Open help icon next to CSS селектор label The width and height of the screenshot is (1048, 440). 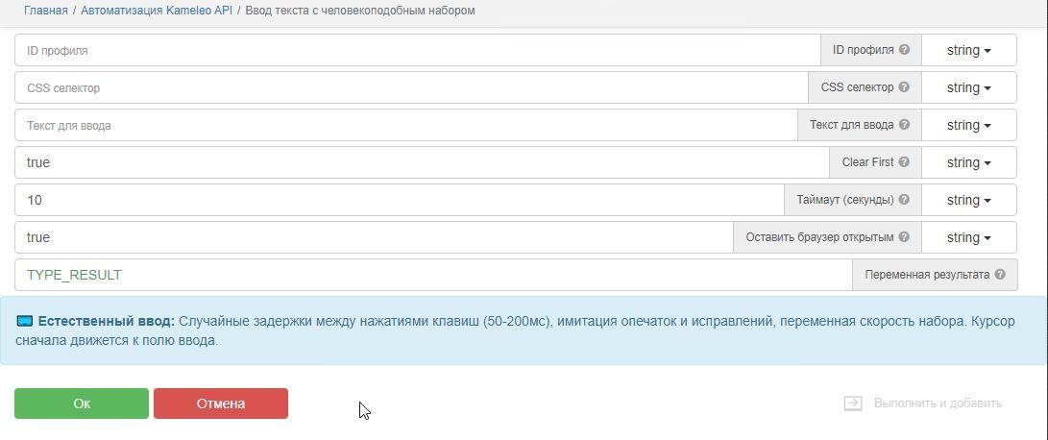[x=904, y=86]
